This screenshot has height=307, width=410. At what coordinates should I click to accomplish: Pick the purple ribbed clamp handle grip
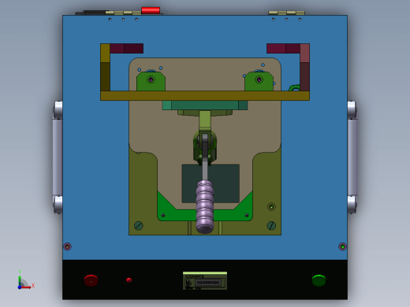(x=205, y=206)
